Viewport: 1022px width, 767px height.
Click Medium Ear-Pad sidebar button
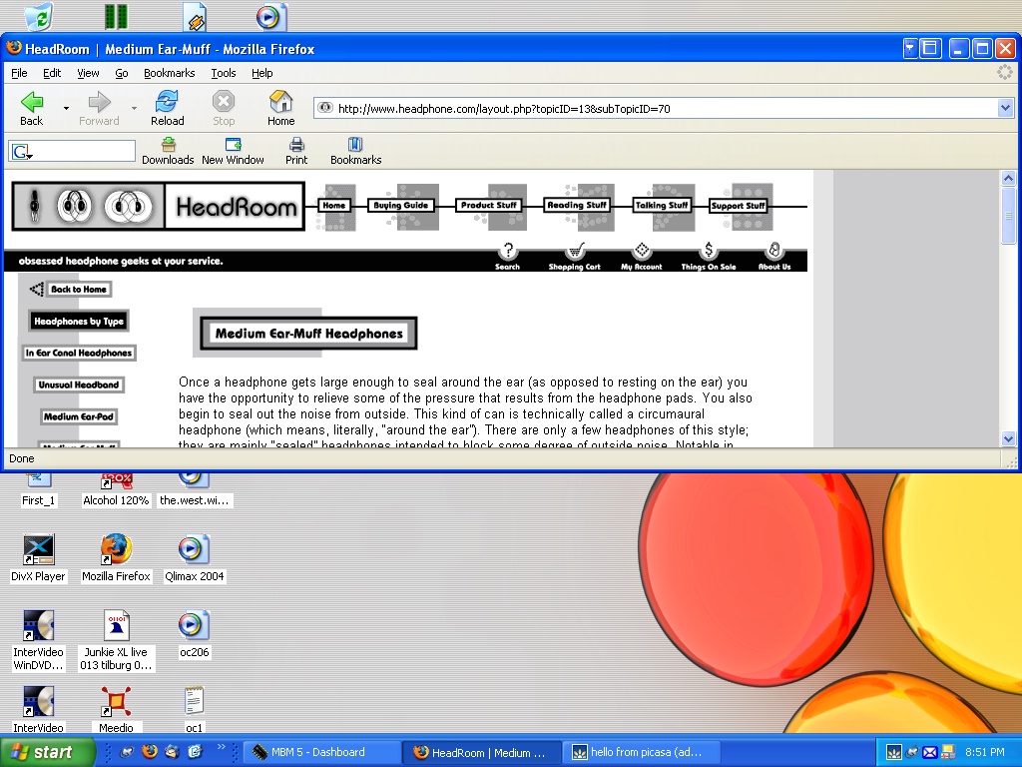79,416
